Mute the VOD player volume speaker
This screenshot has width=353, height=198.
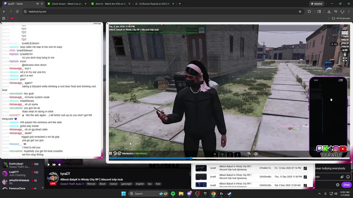(x=256, y=154)
